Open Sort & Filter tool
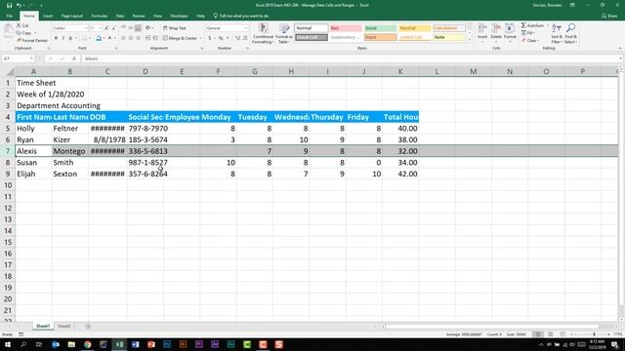 pyautogui.click(x=557, y=33)
